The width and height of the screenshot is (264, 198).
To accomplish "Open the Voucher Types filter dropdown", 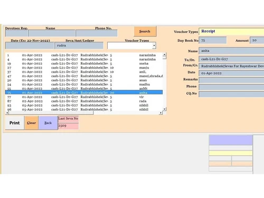I will (154, 45).
